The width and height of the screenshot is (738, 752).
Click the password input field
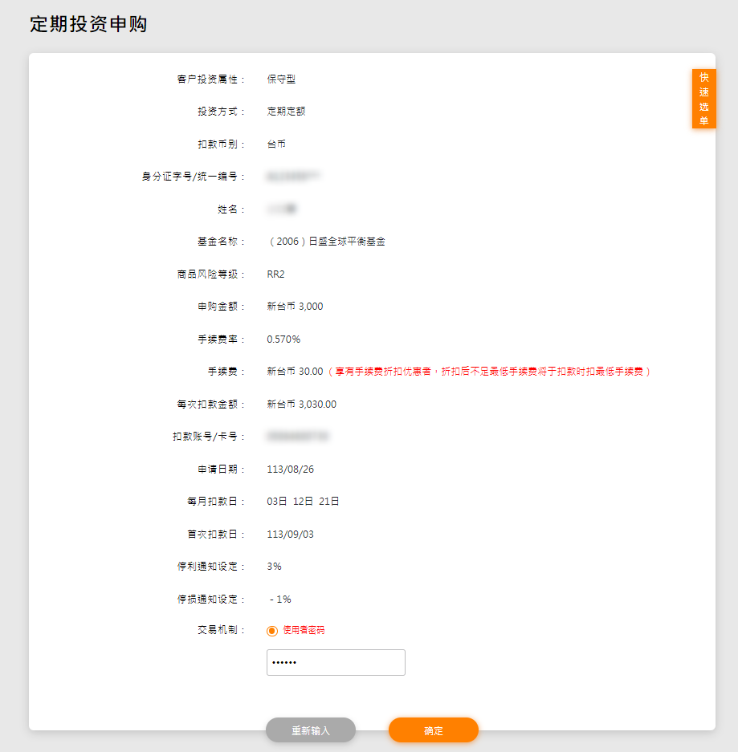336,663
